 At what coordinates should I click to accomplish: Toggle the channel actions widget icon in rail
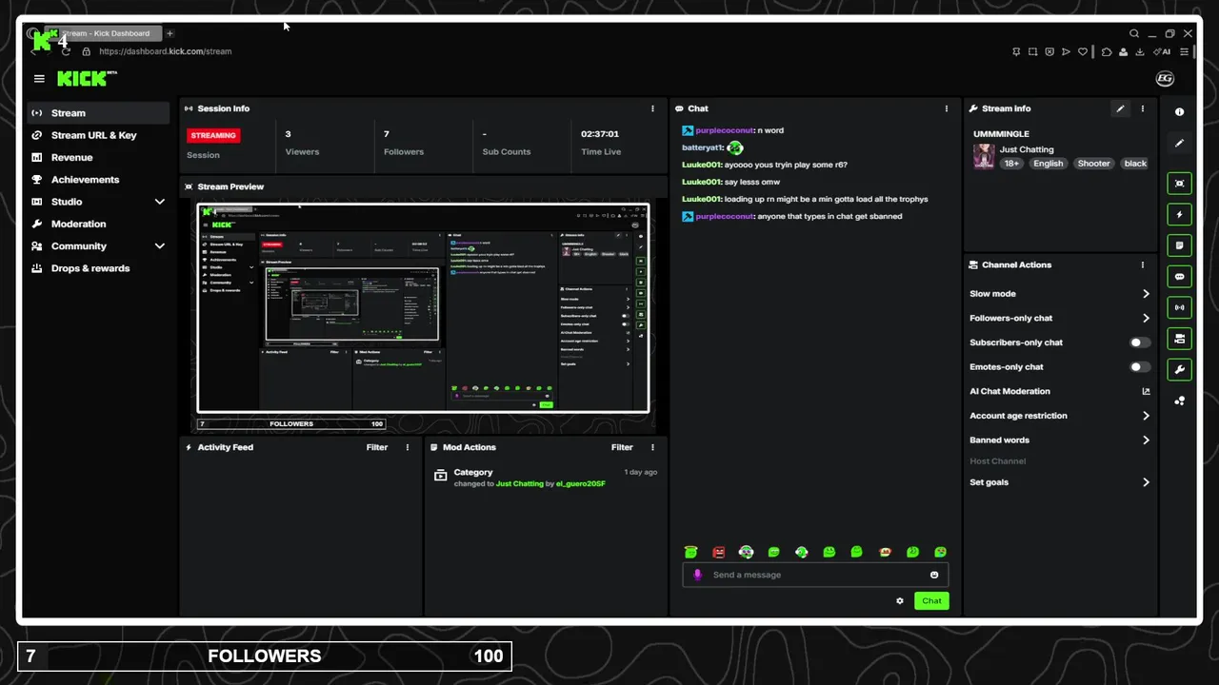click(1180, 339)
